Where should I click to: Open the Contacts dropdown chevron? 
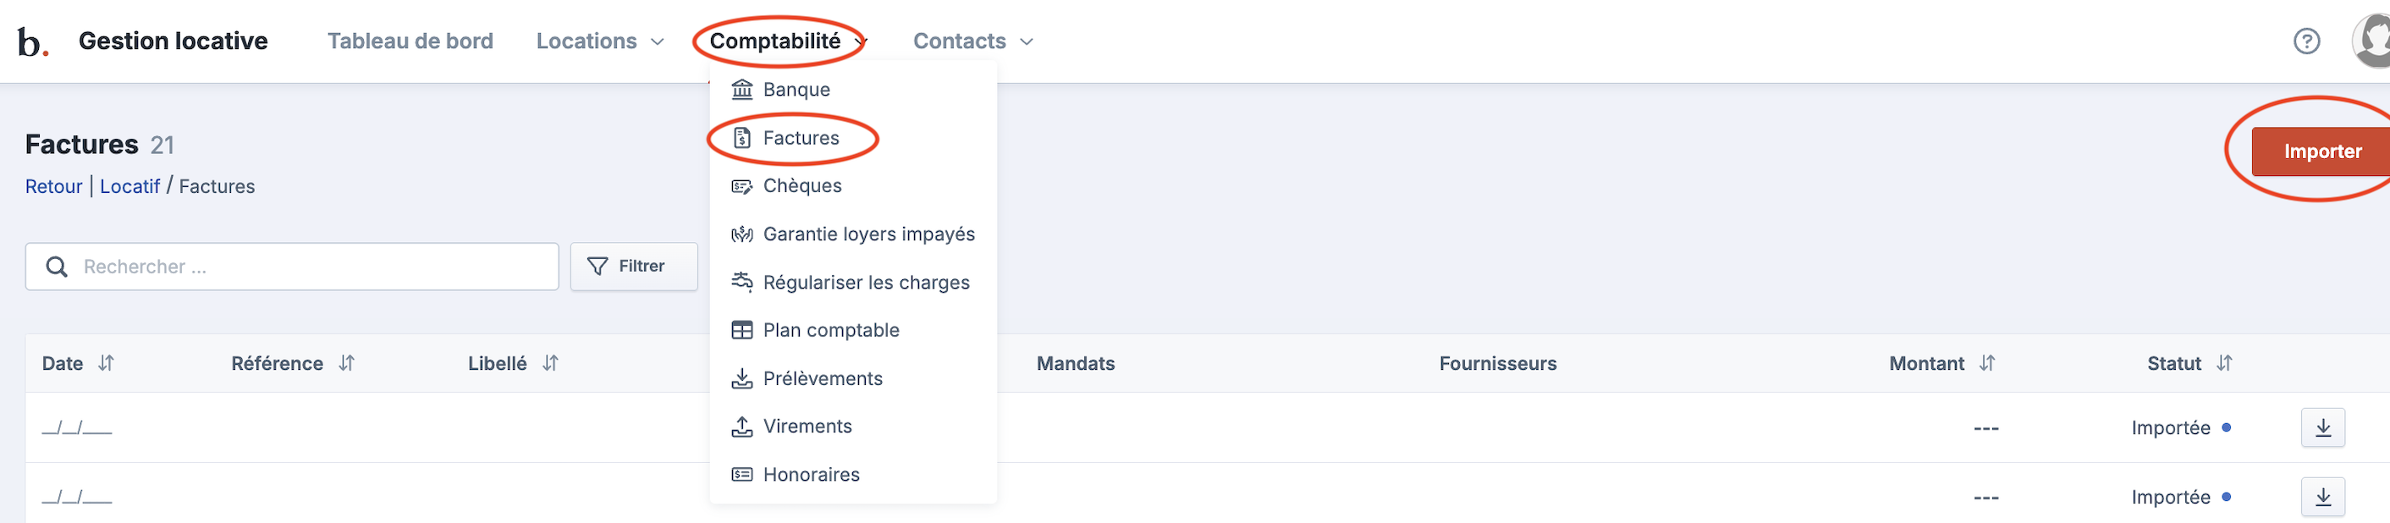pyautogui.click(x=1026, y=41)
